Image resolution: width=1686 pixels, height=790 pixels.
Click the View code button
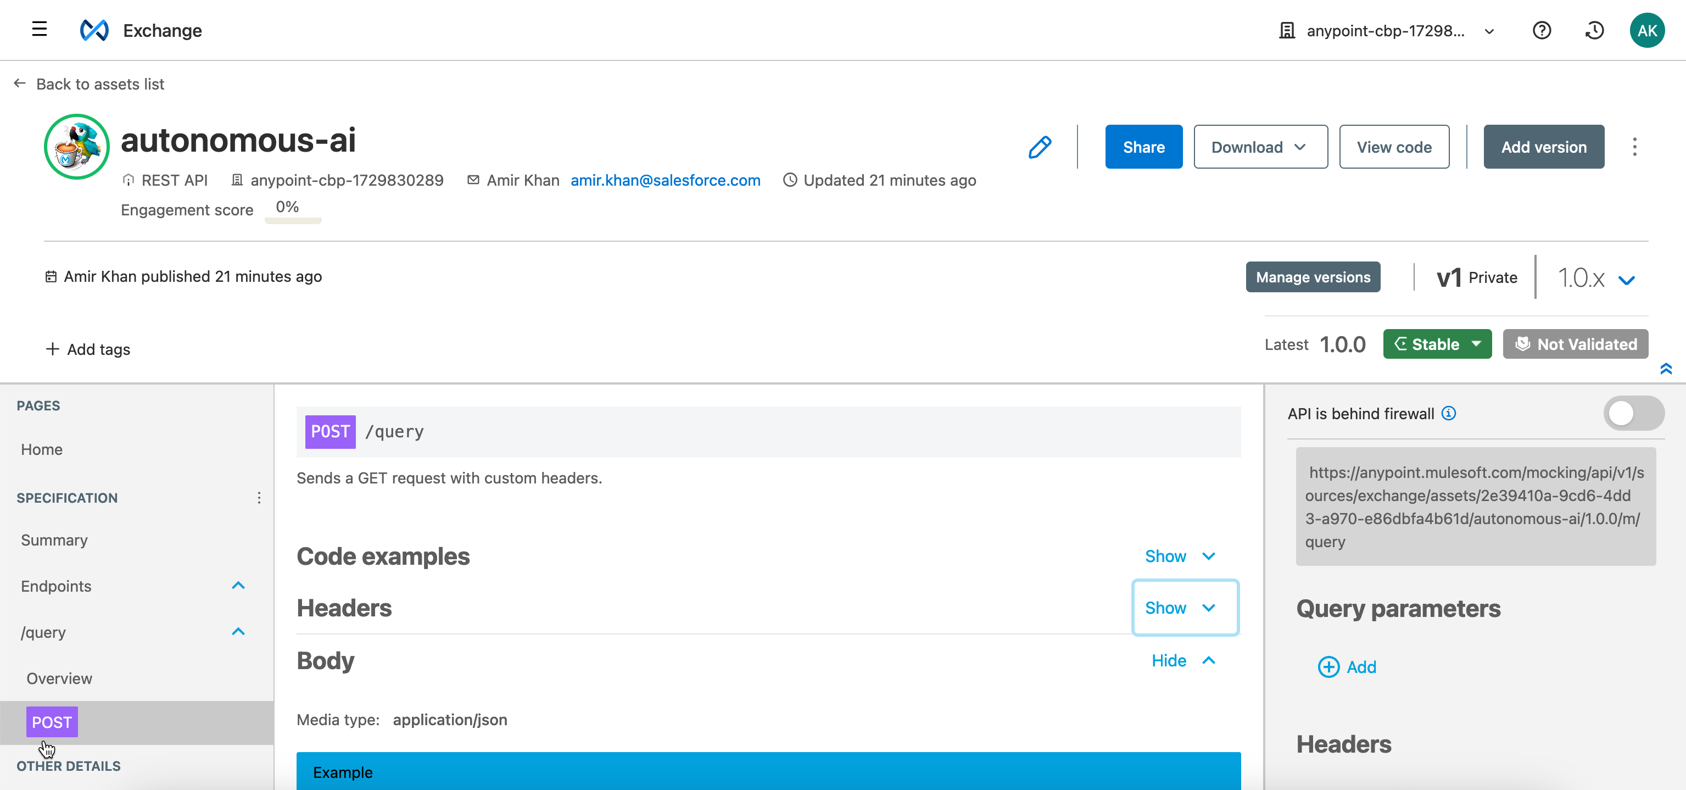(1393, 147)
